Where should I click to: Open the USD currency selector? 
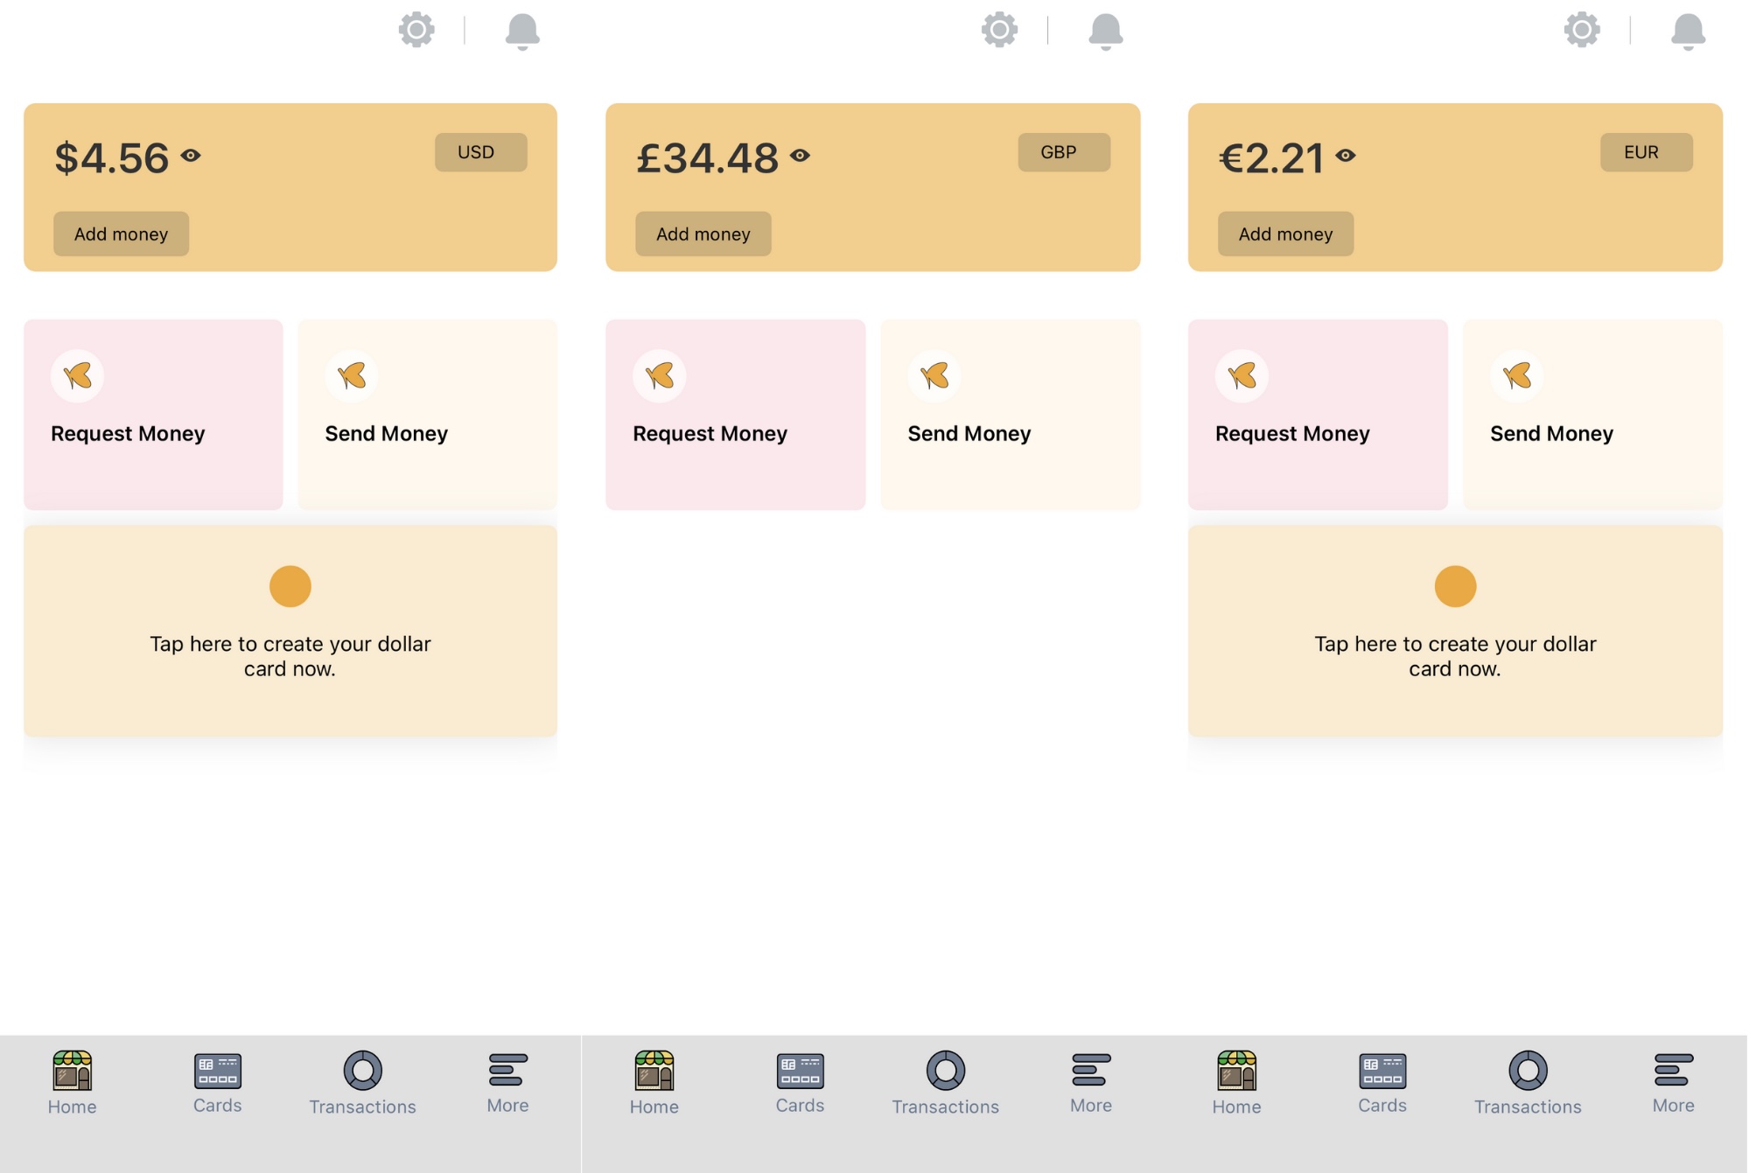pyautogui.click(x=480, y=151)
